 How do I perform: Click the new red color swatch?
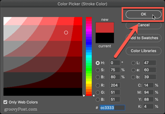105,27
